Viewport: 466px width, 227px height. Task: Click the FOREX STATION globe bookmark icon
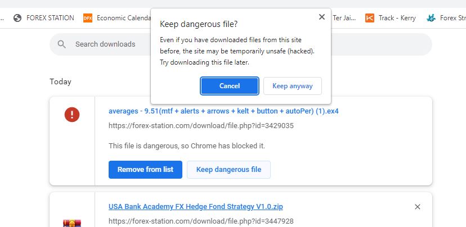(17, 18)
